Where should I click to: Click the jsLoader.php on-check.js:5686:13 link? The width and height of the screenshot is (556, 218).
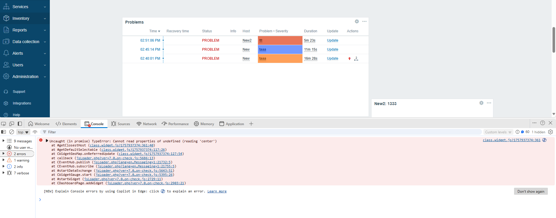click(x=115, y=158)
